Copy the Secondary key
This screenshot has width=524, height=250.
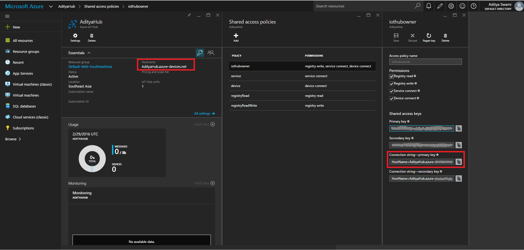pos(459,145)
